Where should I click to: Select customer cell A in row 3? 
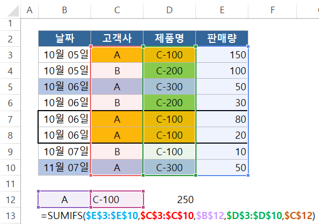click(x=117, y=54)
